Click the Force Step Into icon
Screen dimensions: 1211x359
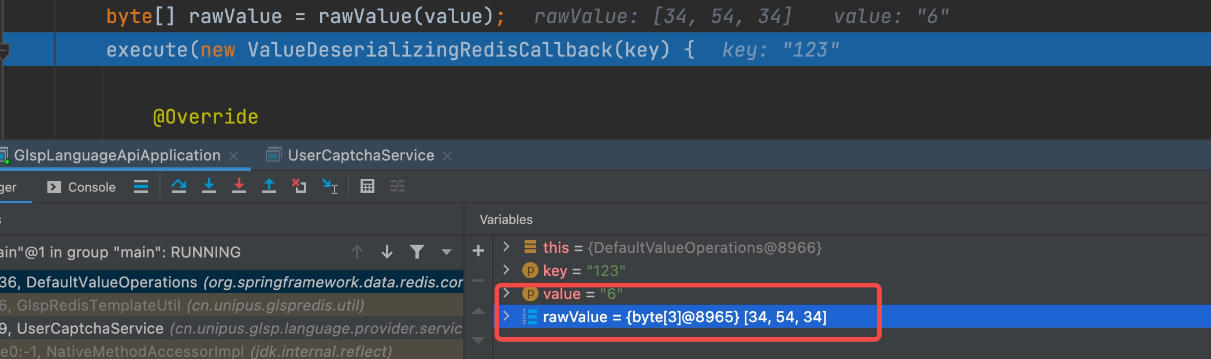(239, 186)
